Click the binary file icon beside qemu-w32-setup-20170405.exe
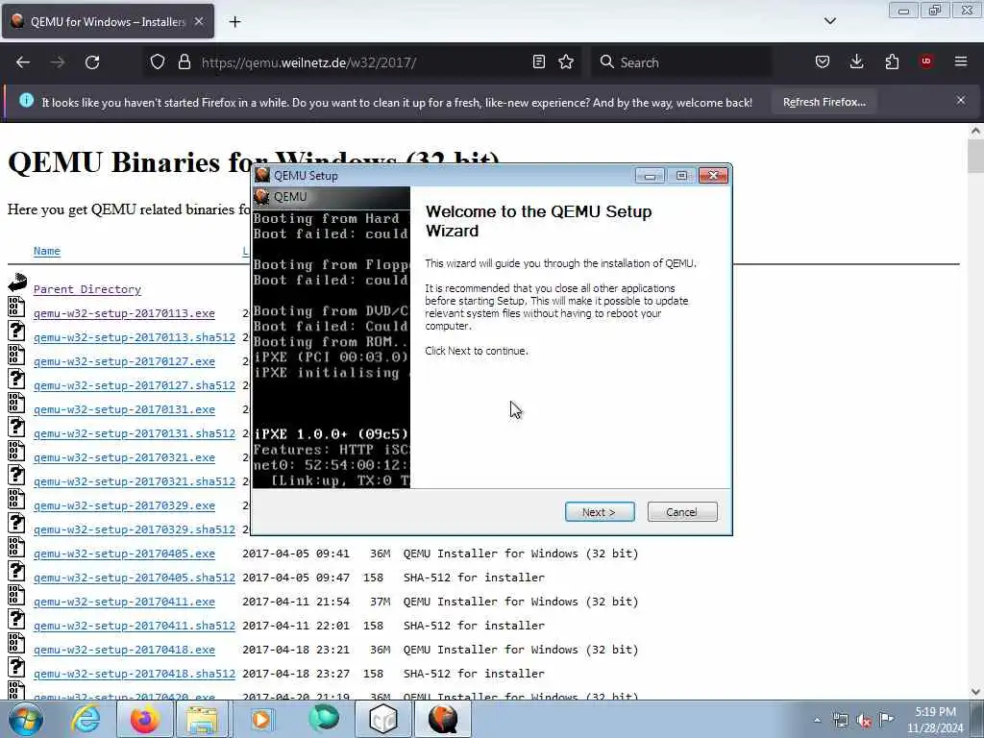The height and width of the screenshot is (738, 984). [x=16, y=547]
